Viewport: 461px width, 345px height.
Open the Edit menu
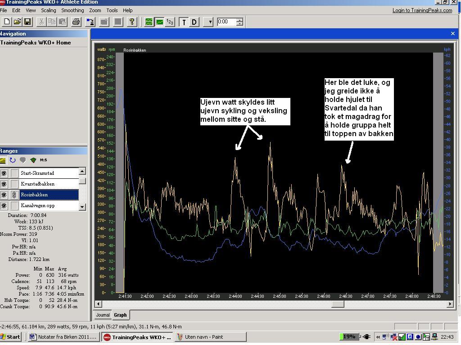[16, 10]
